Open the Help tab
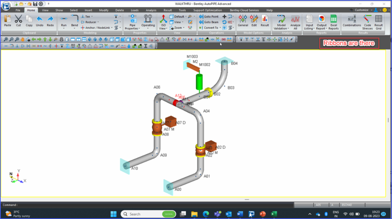Screen dimensions: 392x219 (270, 10)
